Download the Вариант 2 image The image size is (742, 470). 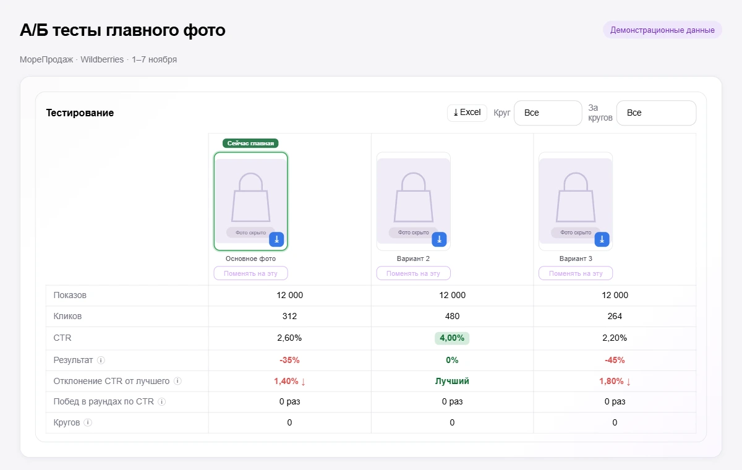pos(439,239)
